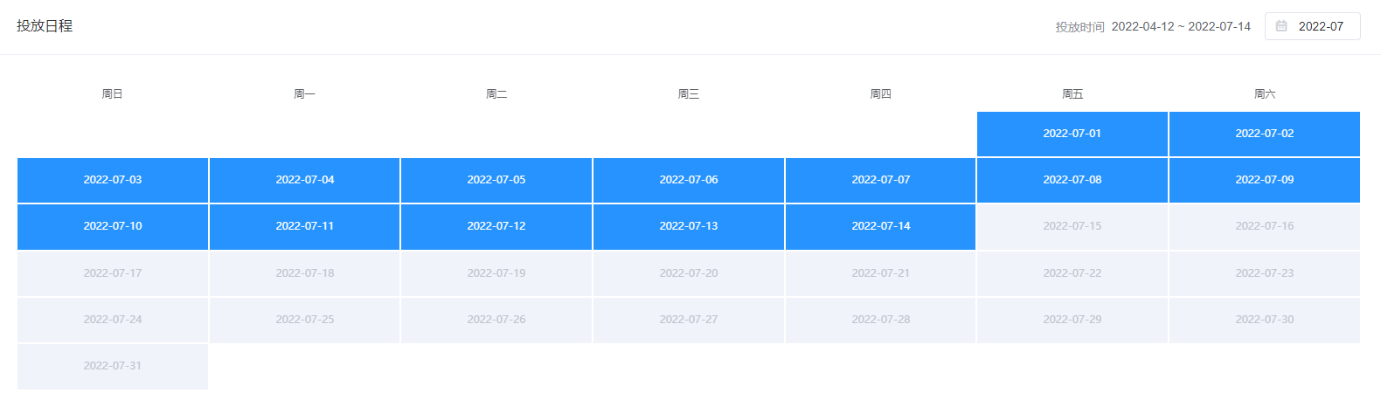The image size is (1381, 393).
Task: Click the greyed 2022-07-15 cell
Action: (1072, 226)
